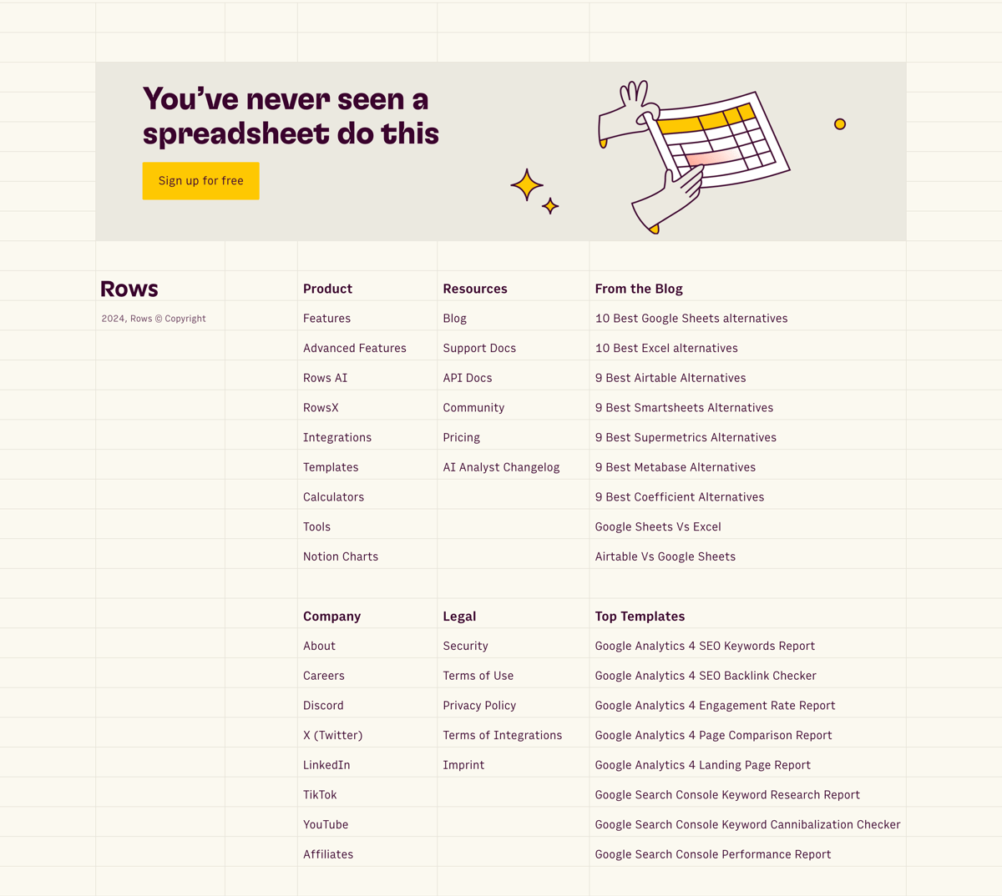Viewport: 1002px width, 896px height.
Task: Open the Google Analytics 4 SEO Keywords Report template
Action: (x=705, y=646)
